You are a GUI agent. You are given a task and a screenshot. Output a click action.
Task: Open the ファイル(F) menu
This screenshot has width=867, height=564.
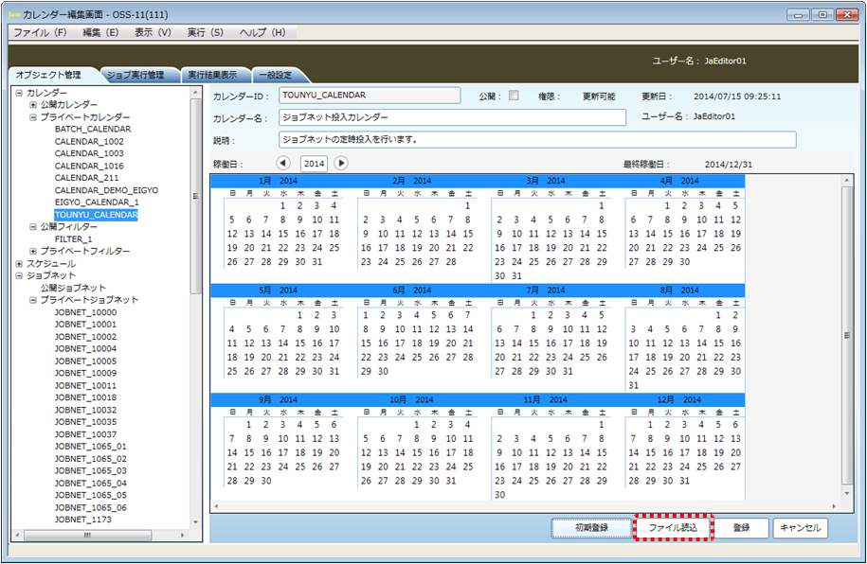coord(40,32)
